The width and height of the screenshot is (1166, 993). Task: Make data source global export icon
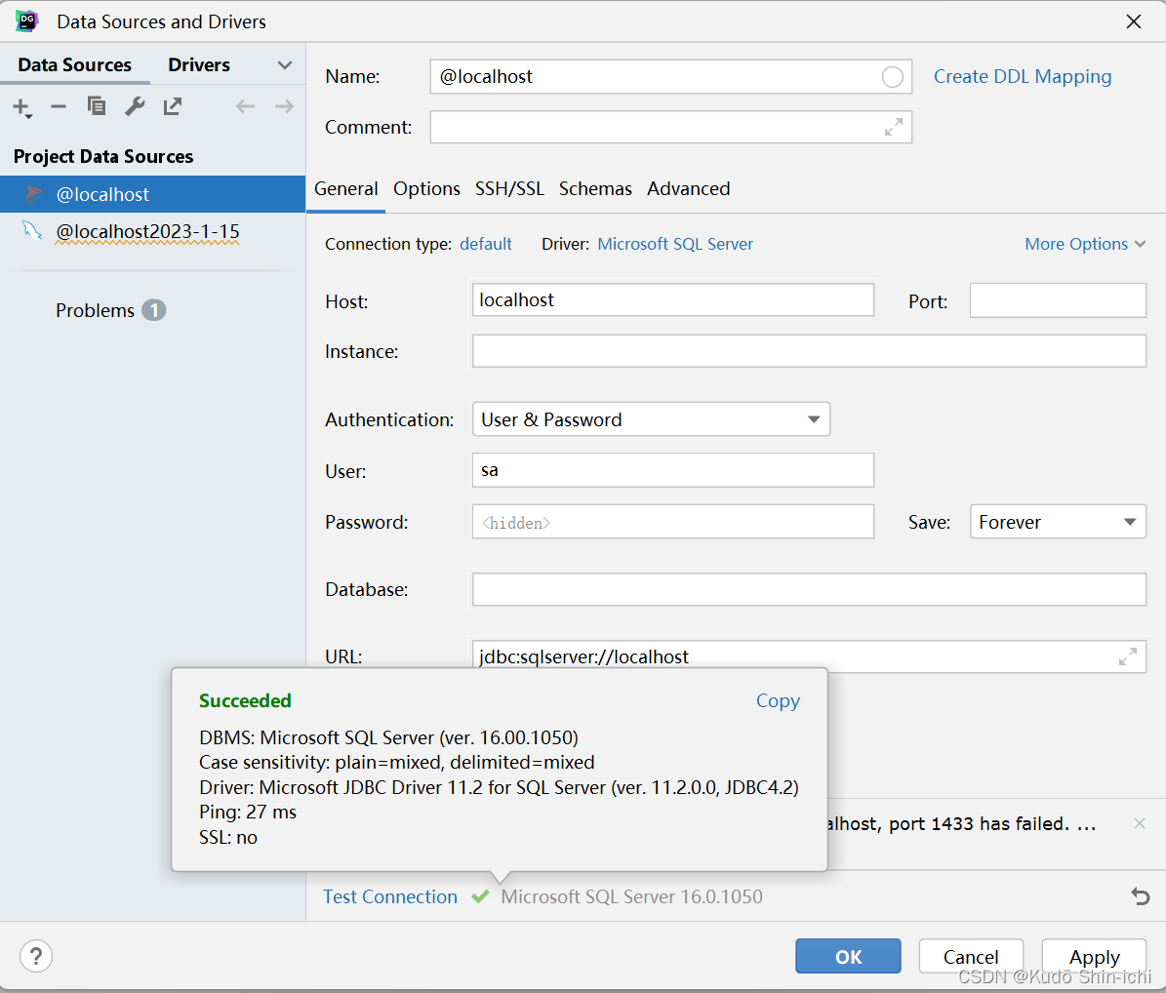tap(173, 106)
